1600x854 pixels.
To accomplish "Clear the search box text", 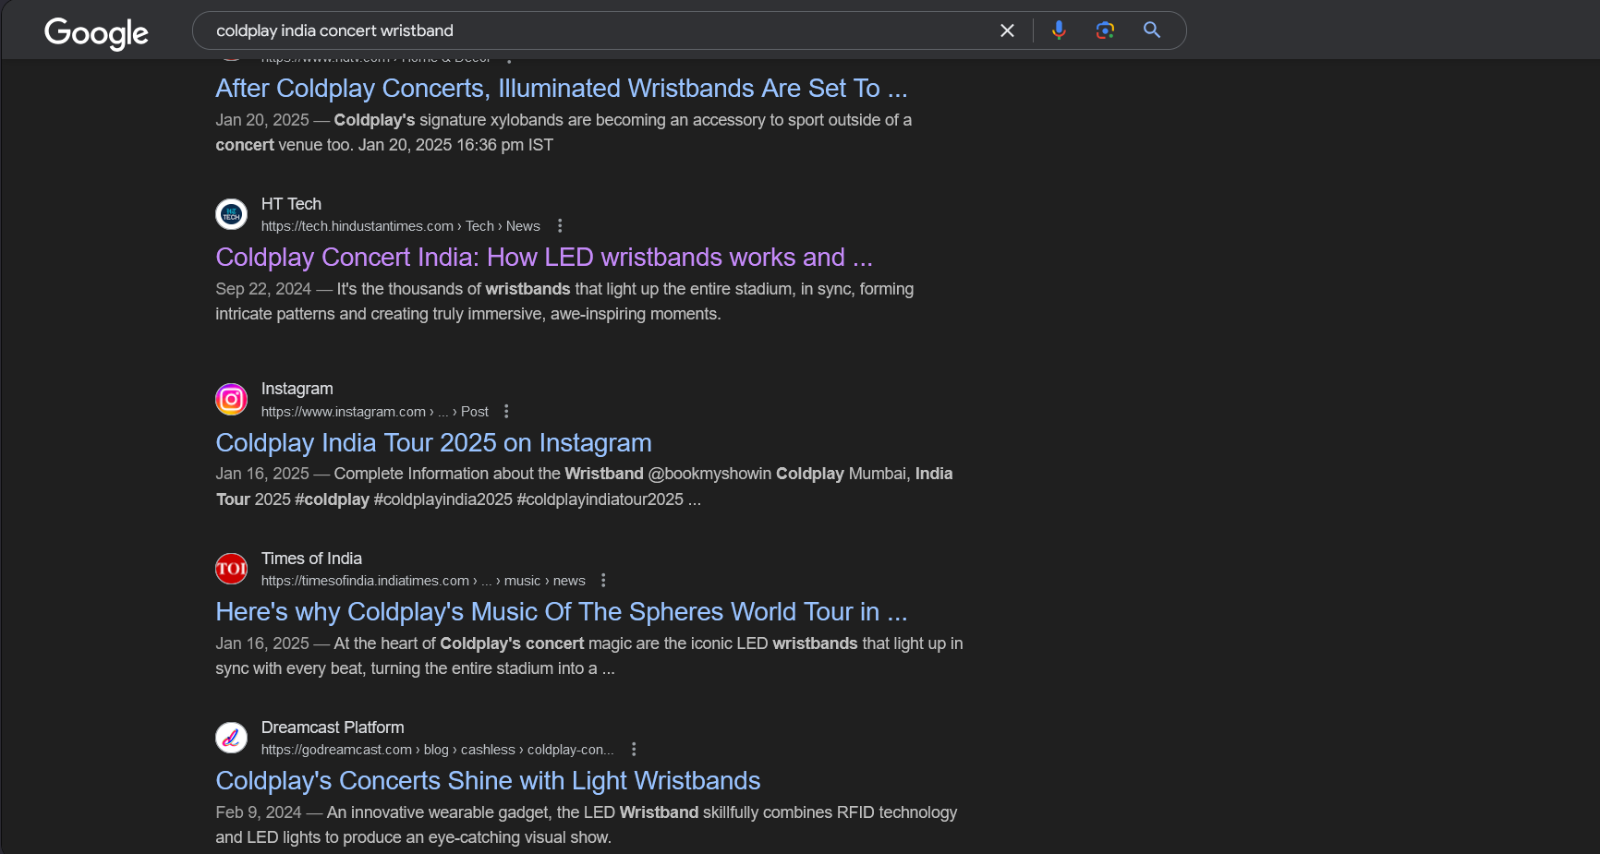I will click(1007, 30).
